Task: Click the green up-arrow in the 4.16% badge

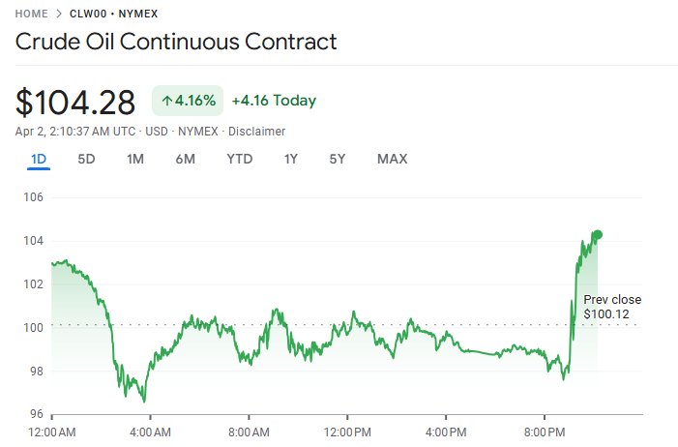Action: point(166,101)
